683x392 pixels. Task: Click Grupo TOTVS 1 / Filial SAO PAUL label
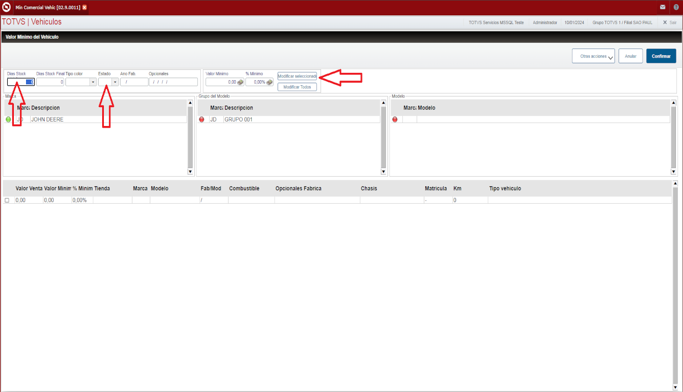point(623,22)
